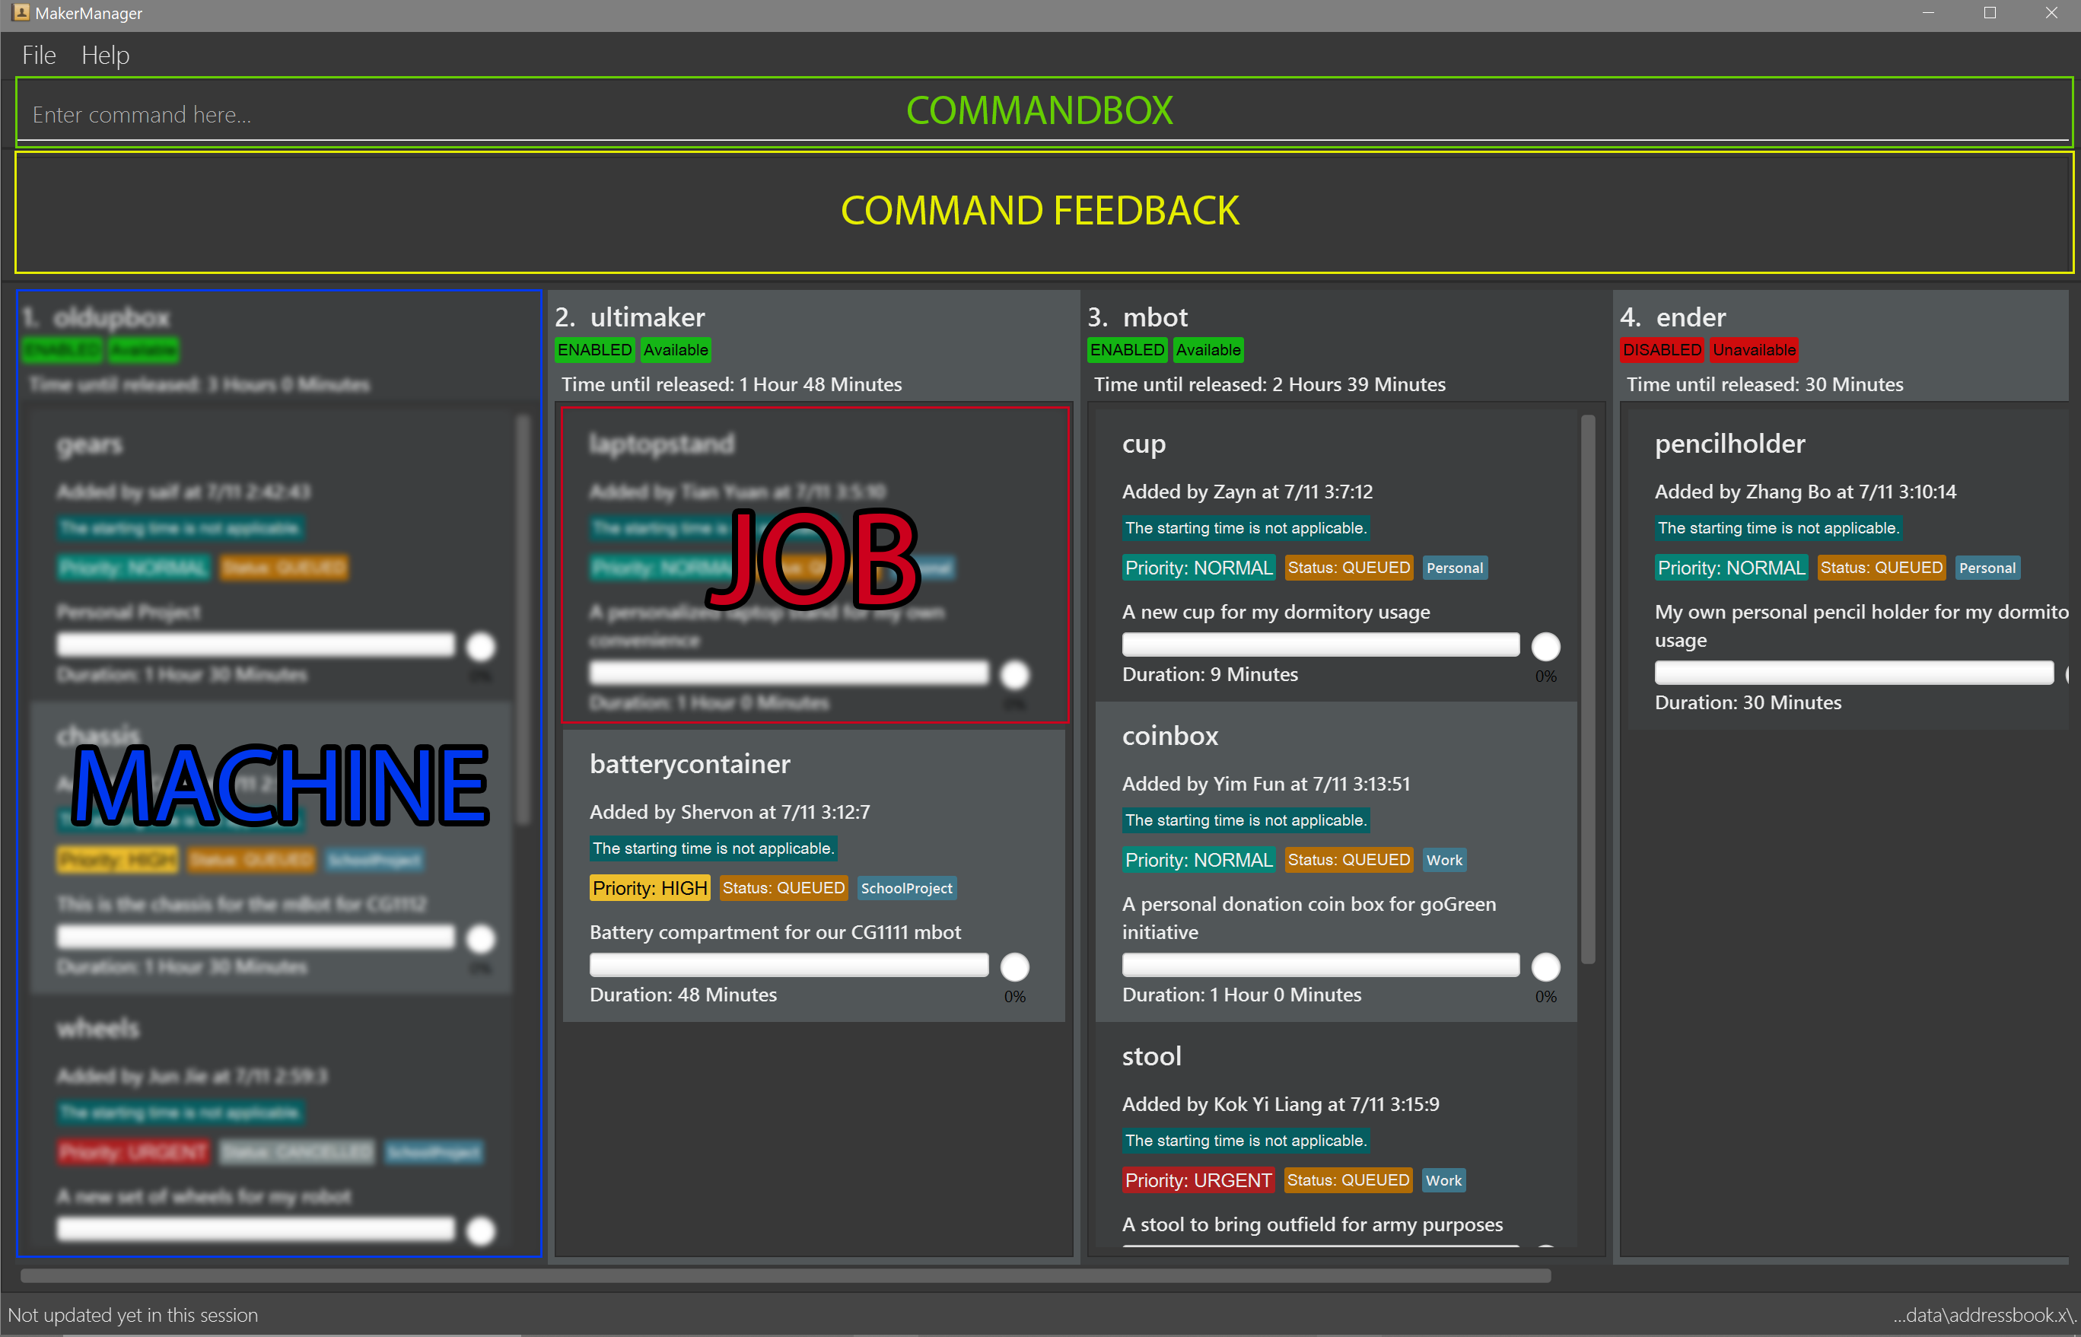Click the MakerManager app icon in title bar
The width and height of the screenshot is (2081, 1337).
tap(21, 12)
